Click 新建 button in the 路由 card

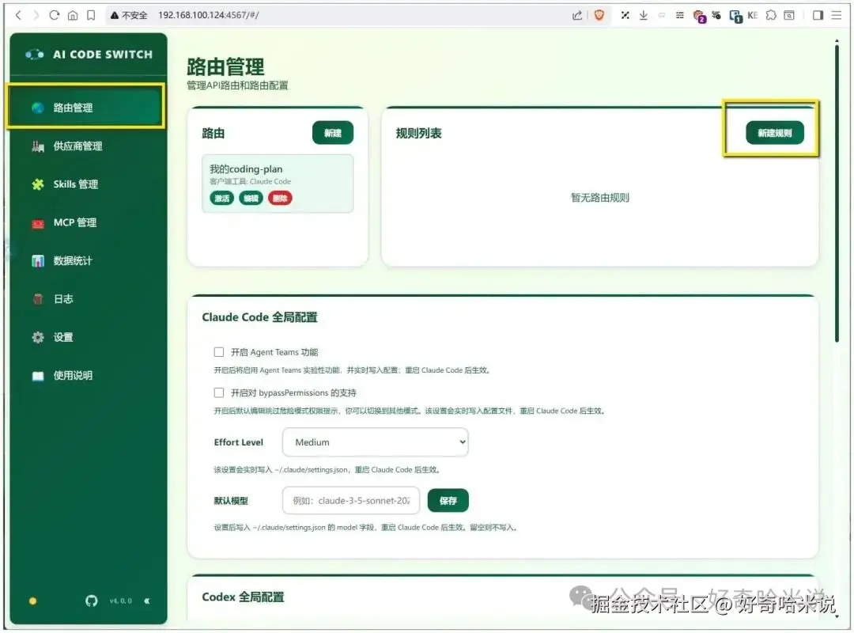click(333, 133)
